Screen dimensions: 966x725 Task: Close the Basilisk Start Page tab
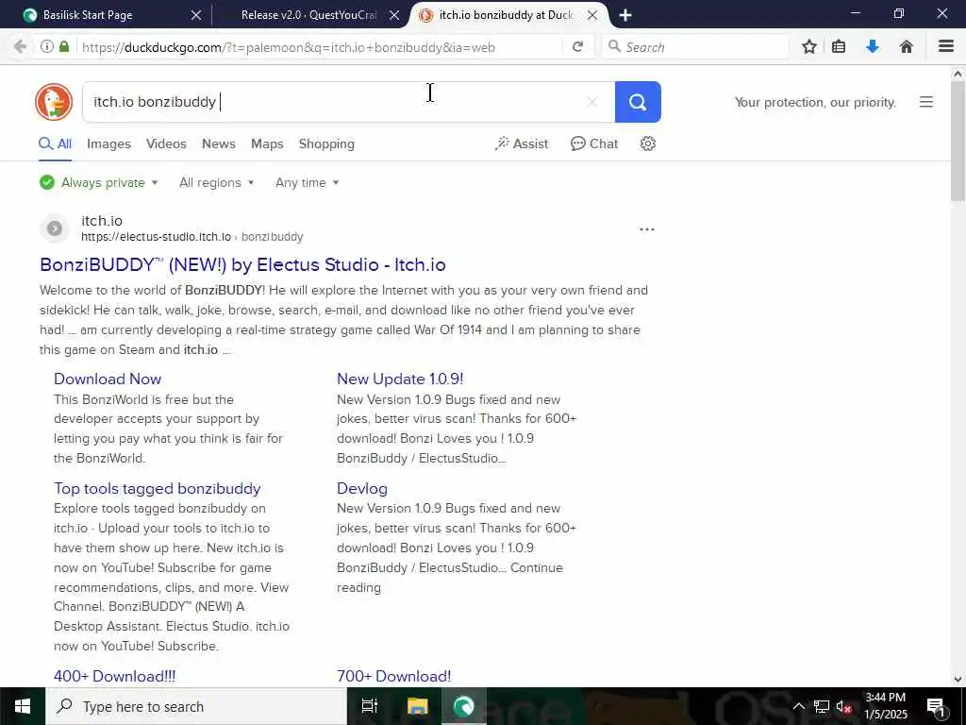click(196, 15)
